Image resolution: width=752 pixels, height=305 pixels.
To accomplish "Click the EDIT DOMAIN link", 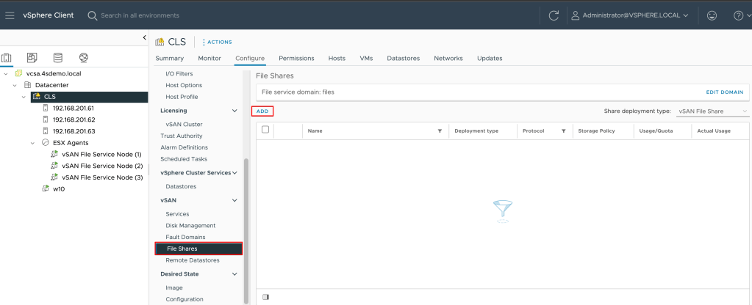I will [724, 92].
